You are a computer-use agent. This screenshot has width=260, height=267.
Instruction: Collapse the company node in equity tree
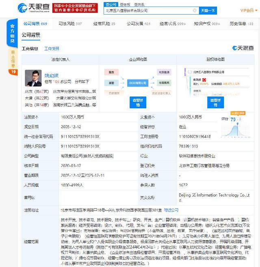[190, 72]
